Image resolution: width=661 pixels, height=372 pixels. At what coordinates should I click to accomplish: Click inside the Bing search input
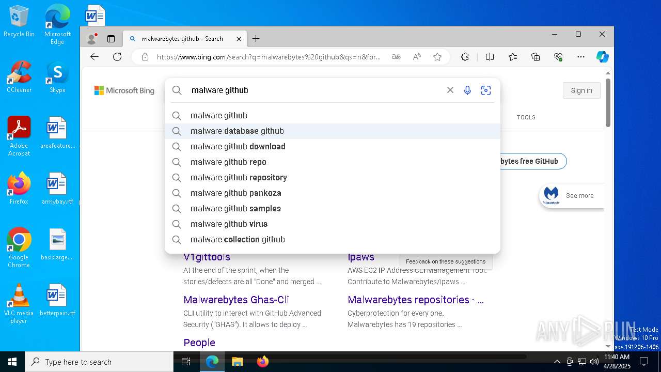coord(315,90)
